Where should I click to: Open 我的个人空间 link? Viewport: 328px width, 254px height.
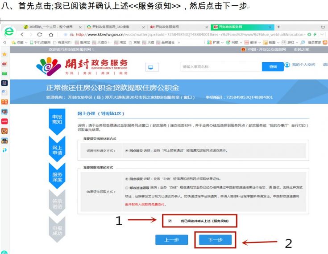(303, 65)
